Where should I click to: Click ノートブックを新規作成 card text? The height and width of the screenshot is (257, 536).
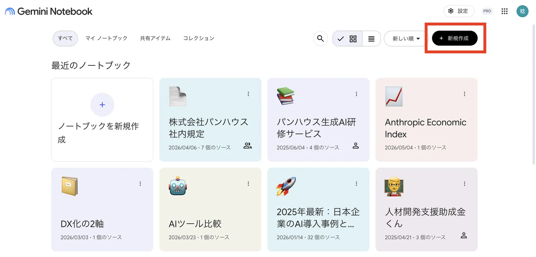(98, 133)
